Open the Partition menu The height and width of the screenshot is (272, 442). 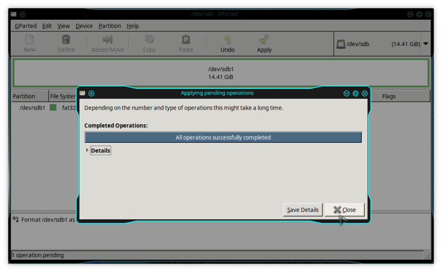[x=110, y=26]
